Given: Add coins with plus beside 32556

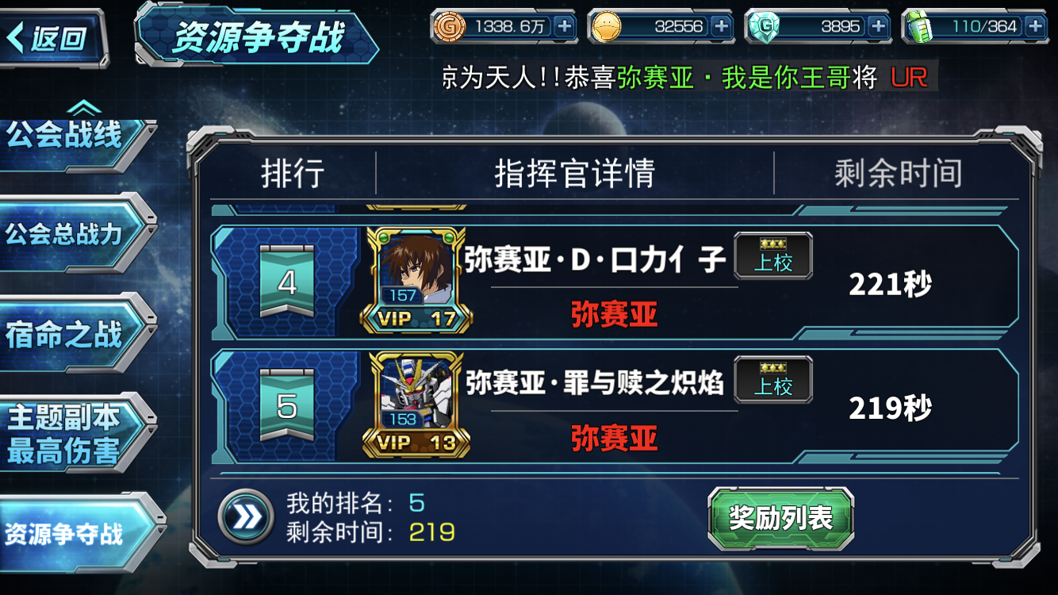Looking at the screenshot, I should click(721, 26).
